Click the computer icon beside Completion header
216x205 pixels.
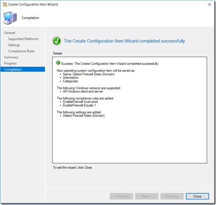tap(10, 18)
